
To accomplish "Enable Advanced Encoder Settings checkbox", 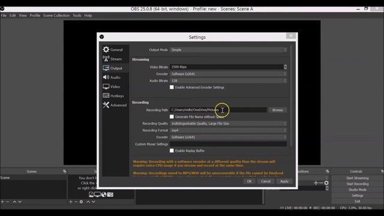I will pos(172,87).
